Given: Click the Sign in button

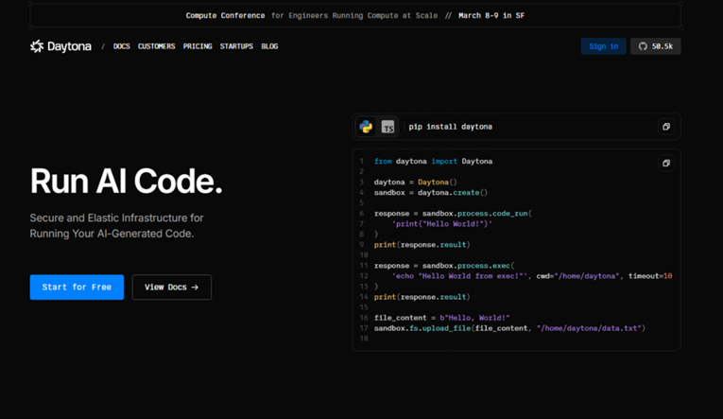Looking at the screenshot, I should click(603, 46).
